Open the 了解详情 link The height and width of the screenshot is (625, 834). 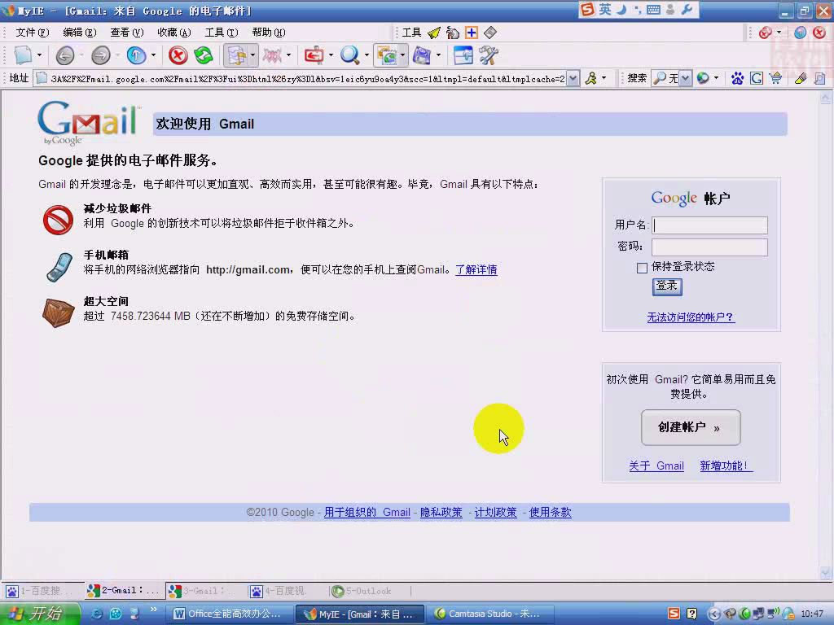click(x=476, y=270)
